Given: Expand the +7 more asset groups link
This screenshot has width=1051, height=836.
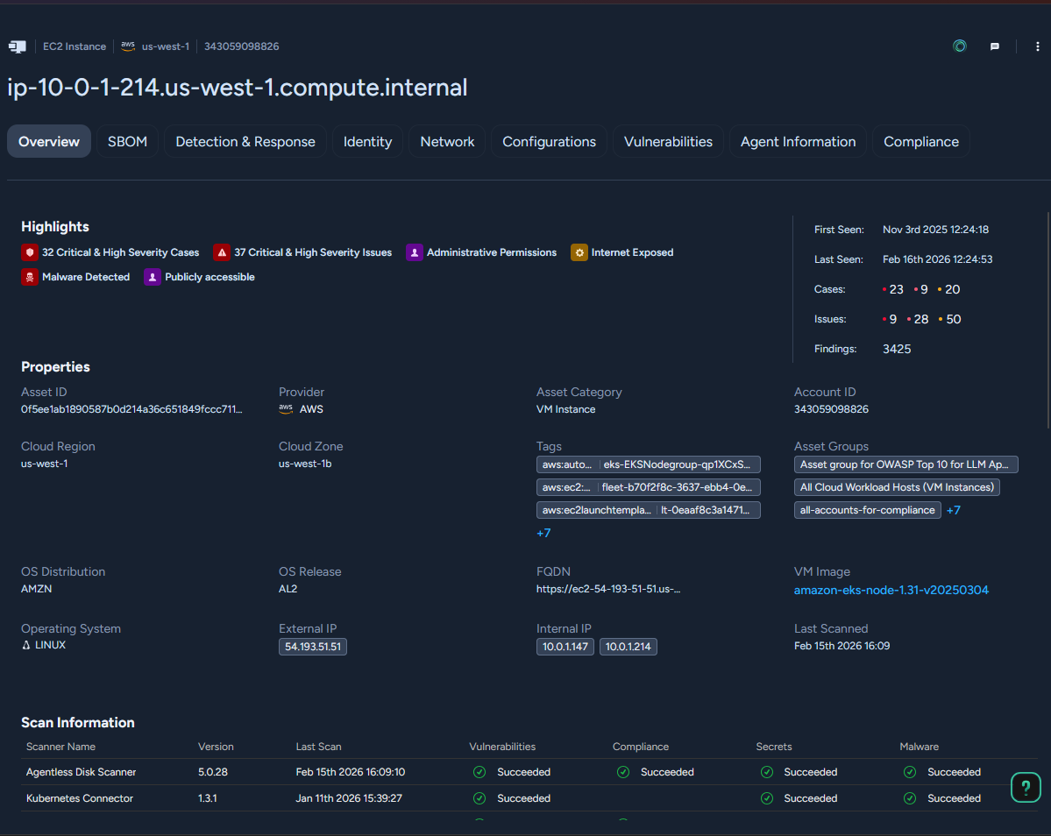Looking at the screenshot, I should point(953,510).
